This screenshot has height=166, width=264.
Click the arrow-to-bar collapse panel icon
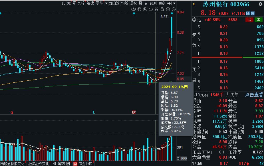click(169, 3)
